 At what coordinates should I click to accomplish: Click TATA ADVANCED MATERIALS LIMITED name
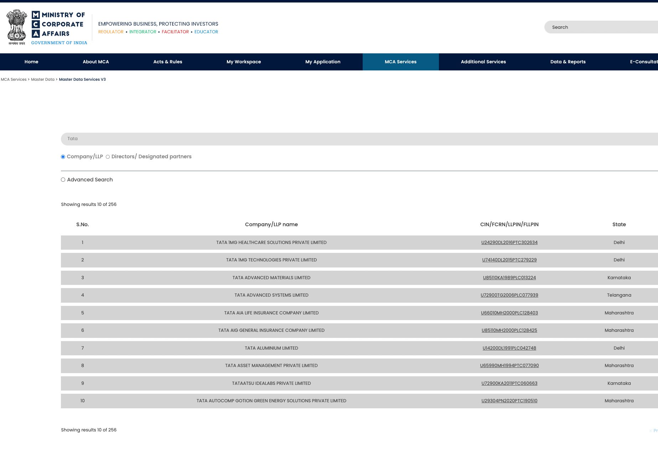pyautogui.click(x=271, y=278)
